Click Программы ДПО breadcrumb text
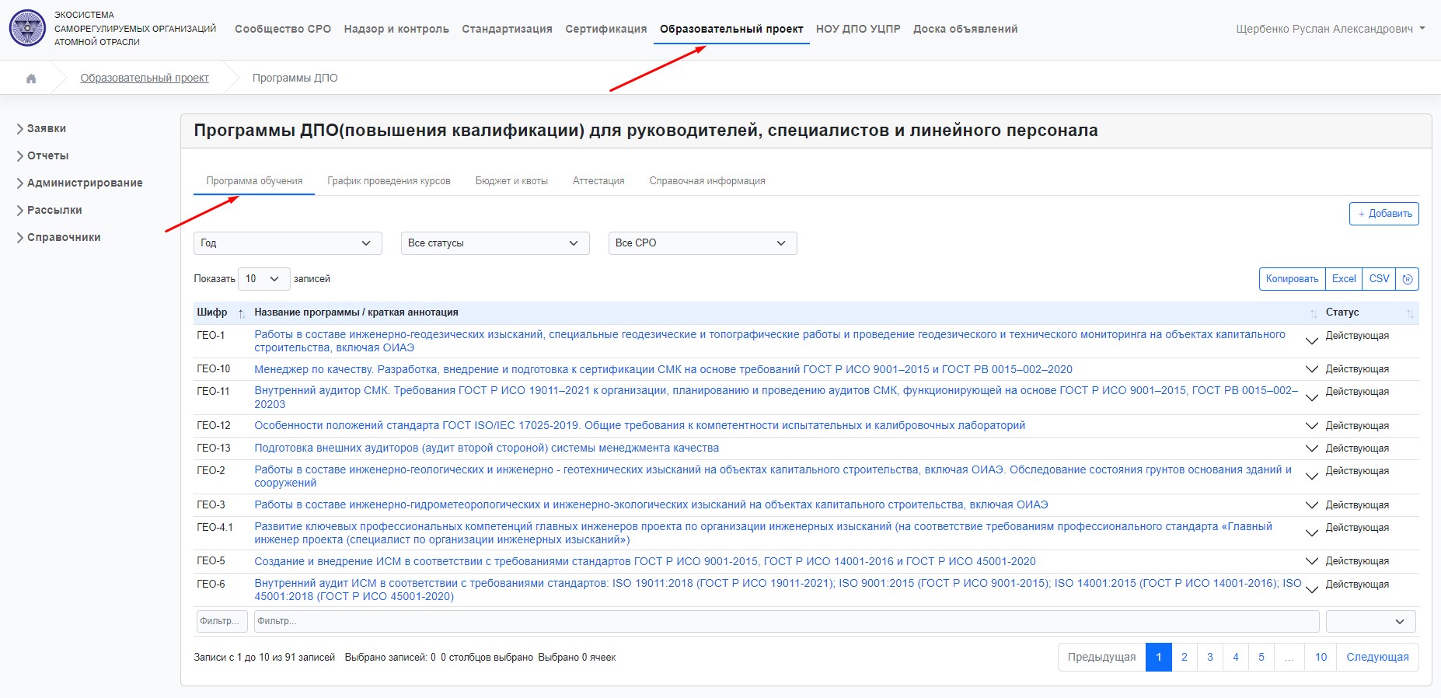The height and width of the screenshot is (698, 1441). pos(295,78)
